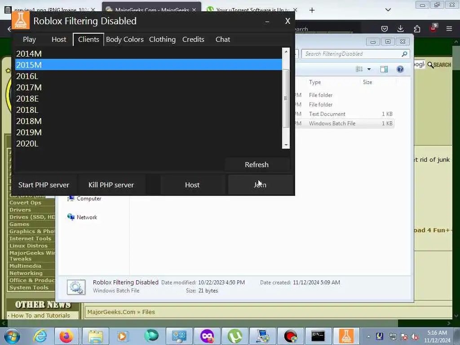Click client list scroll down arrow
Viewport: 460px width, 345px height.
286,145
